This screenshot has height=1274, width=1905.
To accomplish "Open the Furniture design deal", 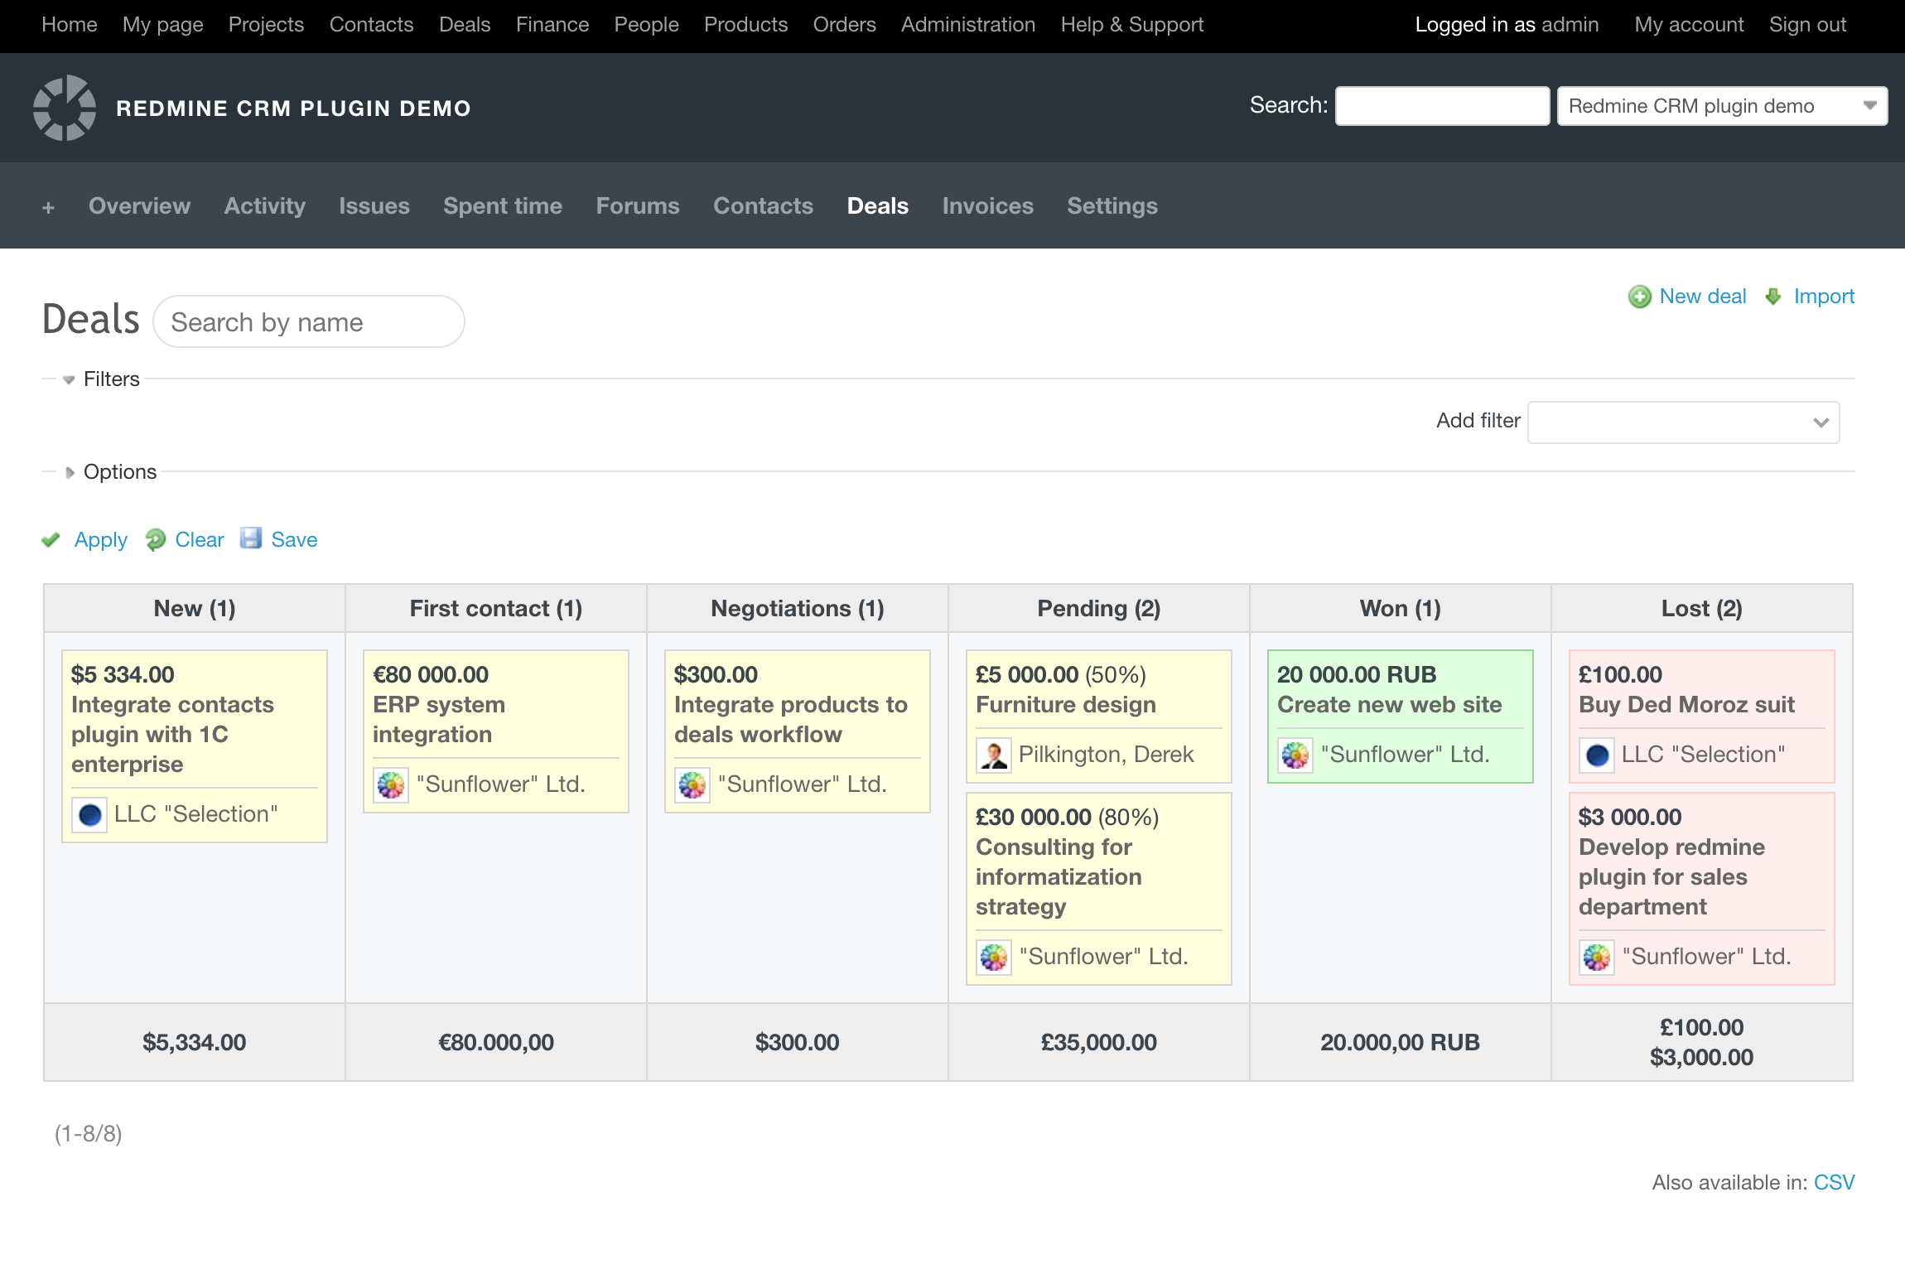I will pyautogui.click(x=1065, y=705).
